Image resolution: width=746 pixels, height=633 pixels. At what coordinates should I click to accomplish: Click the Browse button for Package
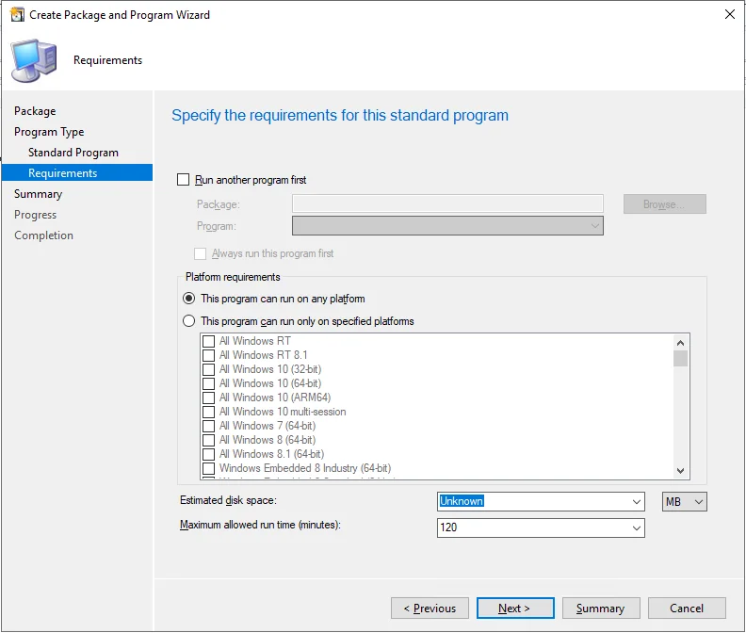(x=665, y=204)
